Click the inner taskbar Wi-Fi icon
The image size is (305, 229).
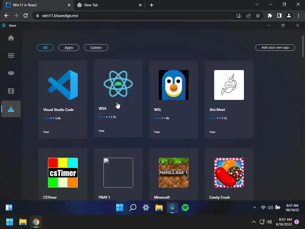point(263,208)
